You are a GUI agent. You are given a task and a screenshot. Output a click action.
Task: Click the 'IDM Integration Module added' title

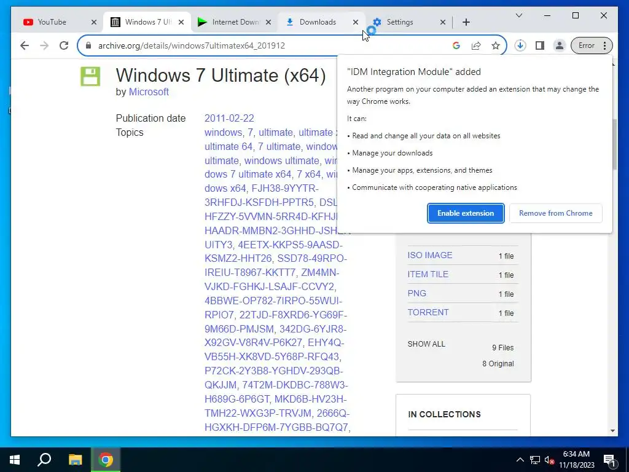click(413, 72)
